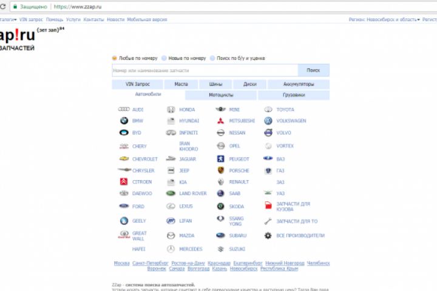Open the IRAN KHODRO brand link

click(189, 146)
